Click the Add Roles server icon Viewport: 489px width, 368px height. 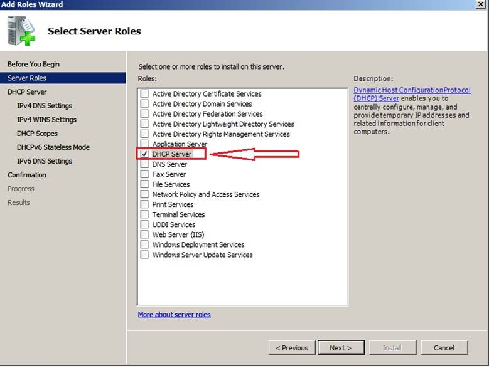pos(21,31)
